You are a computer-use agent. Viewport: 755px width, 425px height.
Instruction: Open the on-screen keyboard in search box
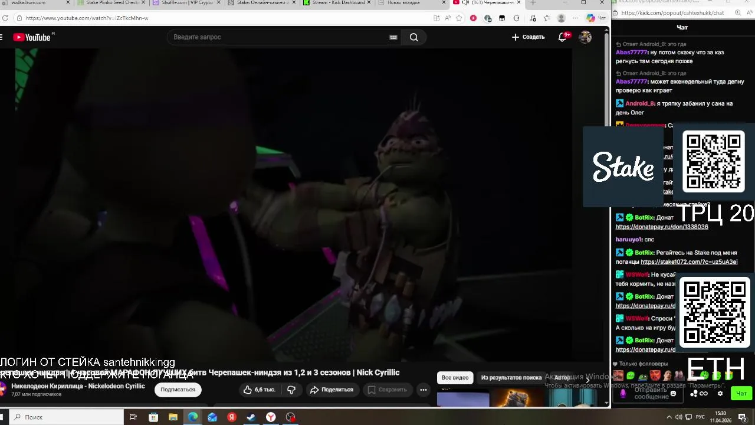point(393,37)
